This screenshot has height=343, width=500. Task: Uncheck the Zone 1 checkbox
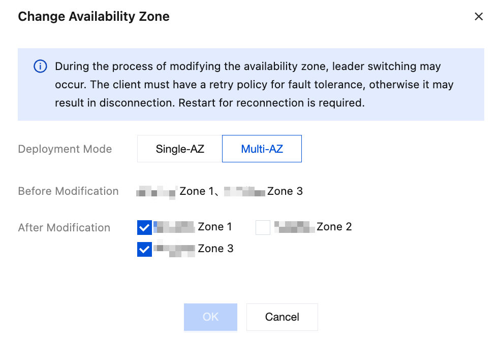[x=144, y=227]
